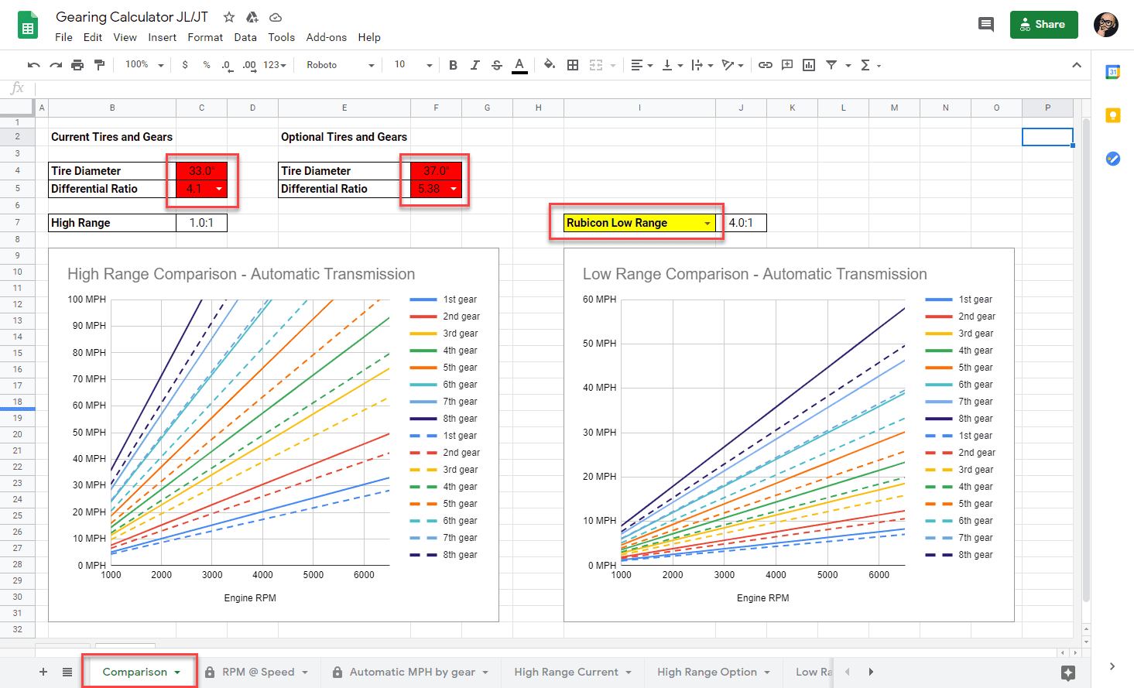Open the Data menu
This screenshot has width=1134, height=688.
(245, 37)
